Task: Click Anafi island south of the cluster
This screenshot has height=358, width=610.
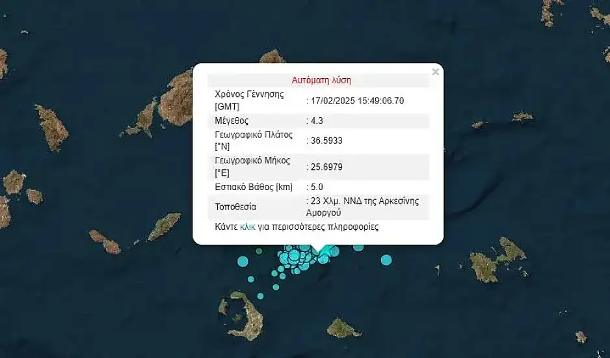Action: click(x=343, y=328)
